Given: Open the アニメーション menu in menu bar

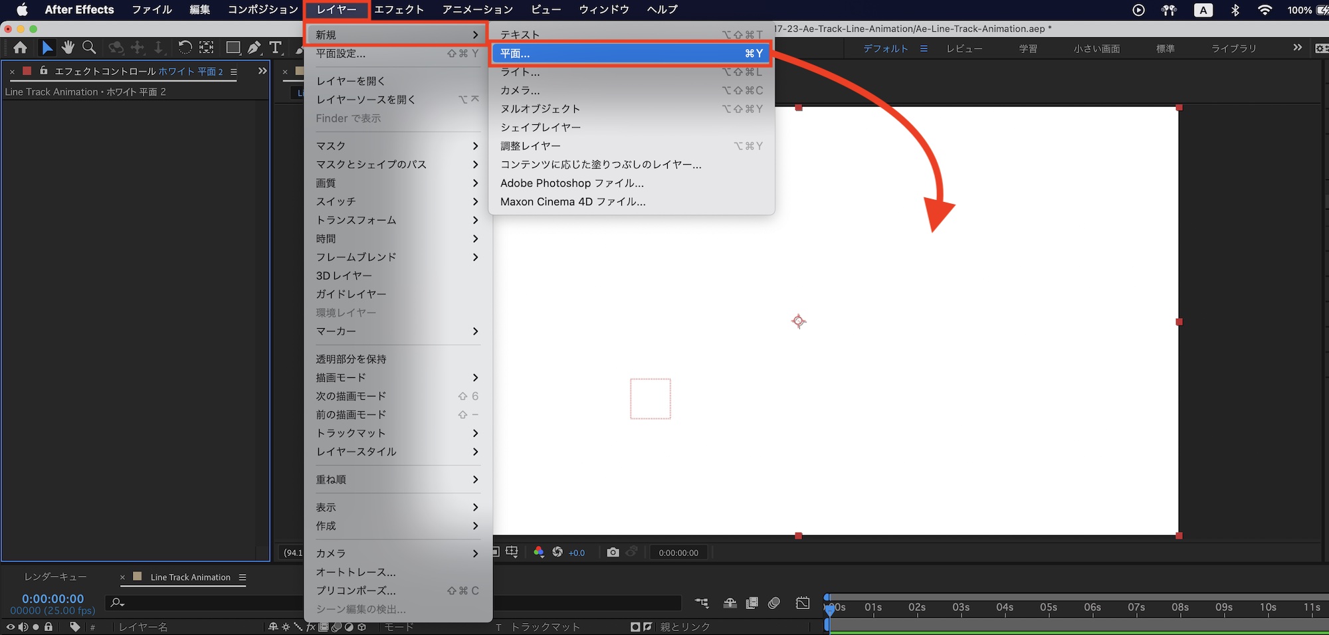Looking at the screenshot, I should tap(478, 10).
